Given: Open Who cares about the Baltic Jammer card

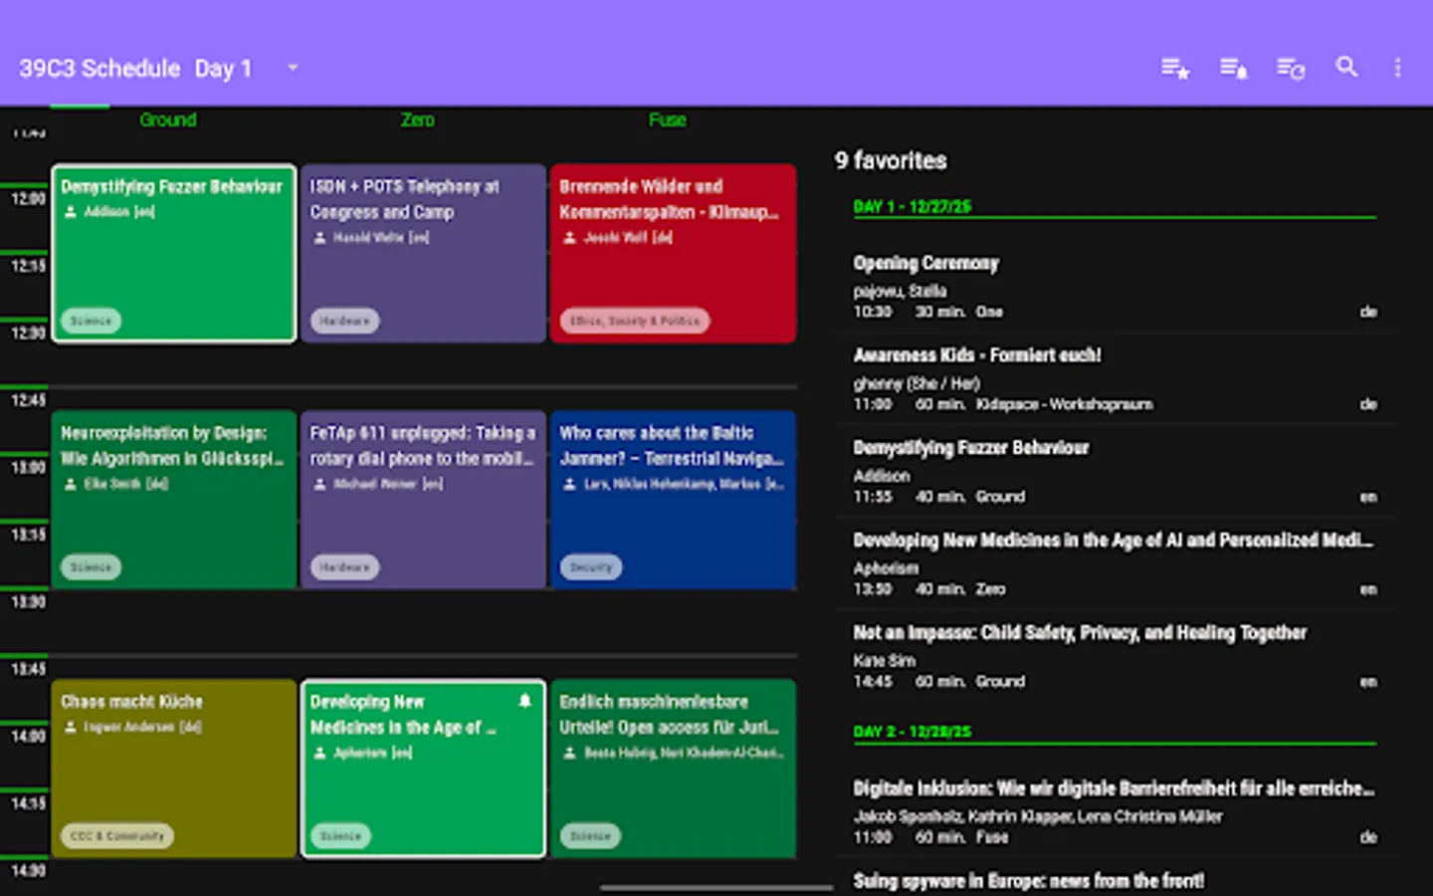Looking at the screenshot, I should click(673, 499).
